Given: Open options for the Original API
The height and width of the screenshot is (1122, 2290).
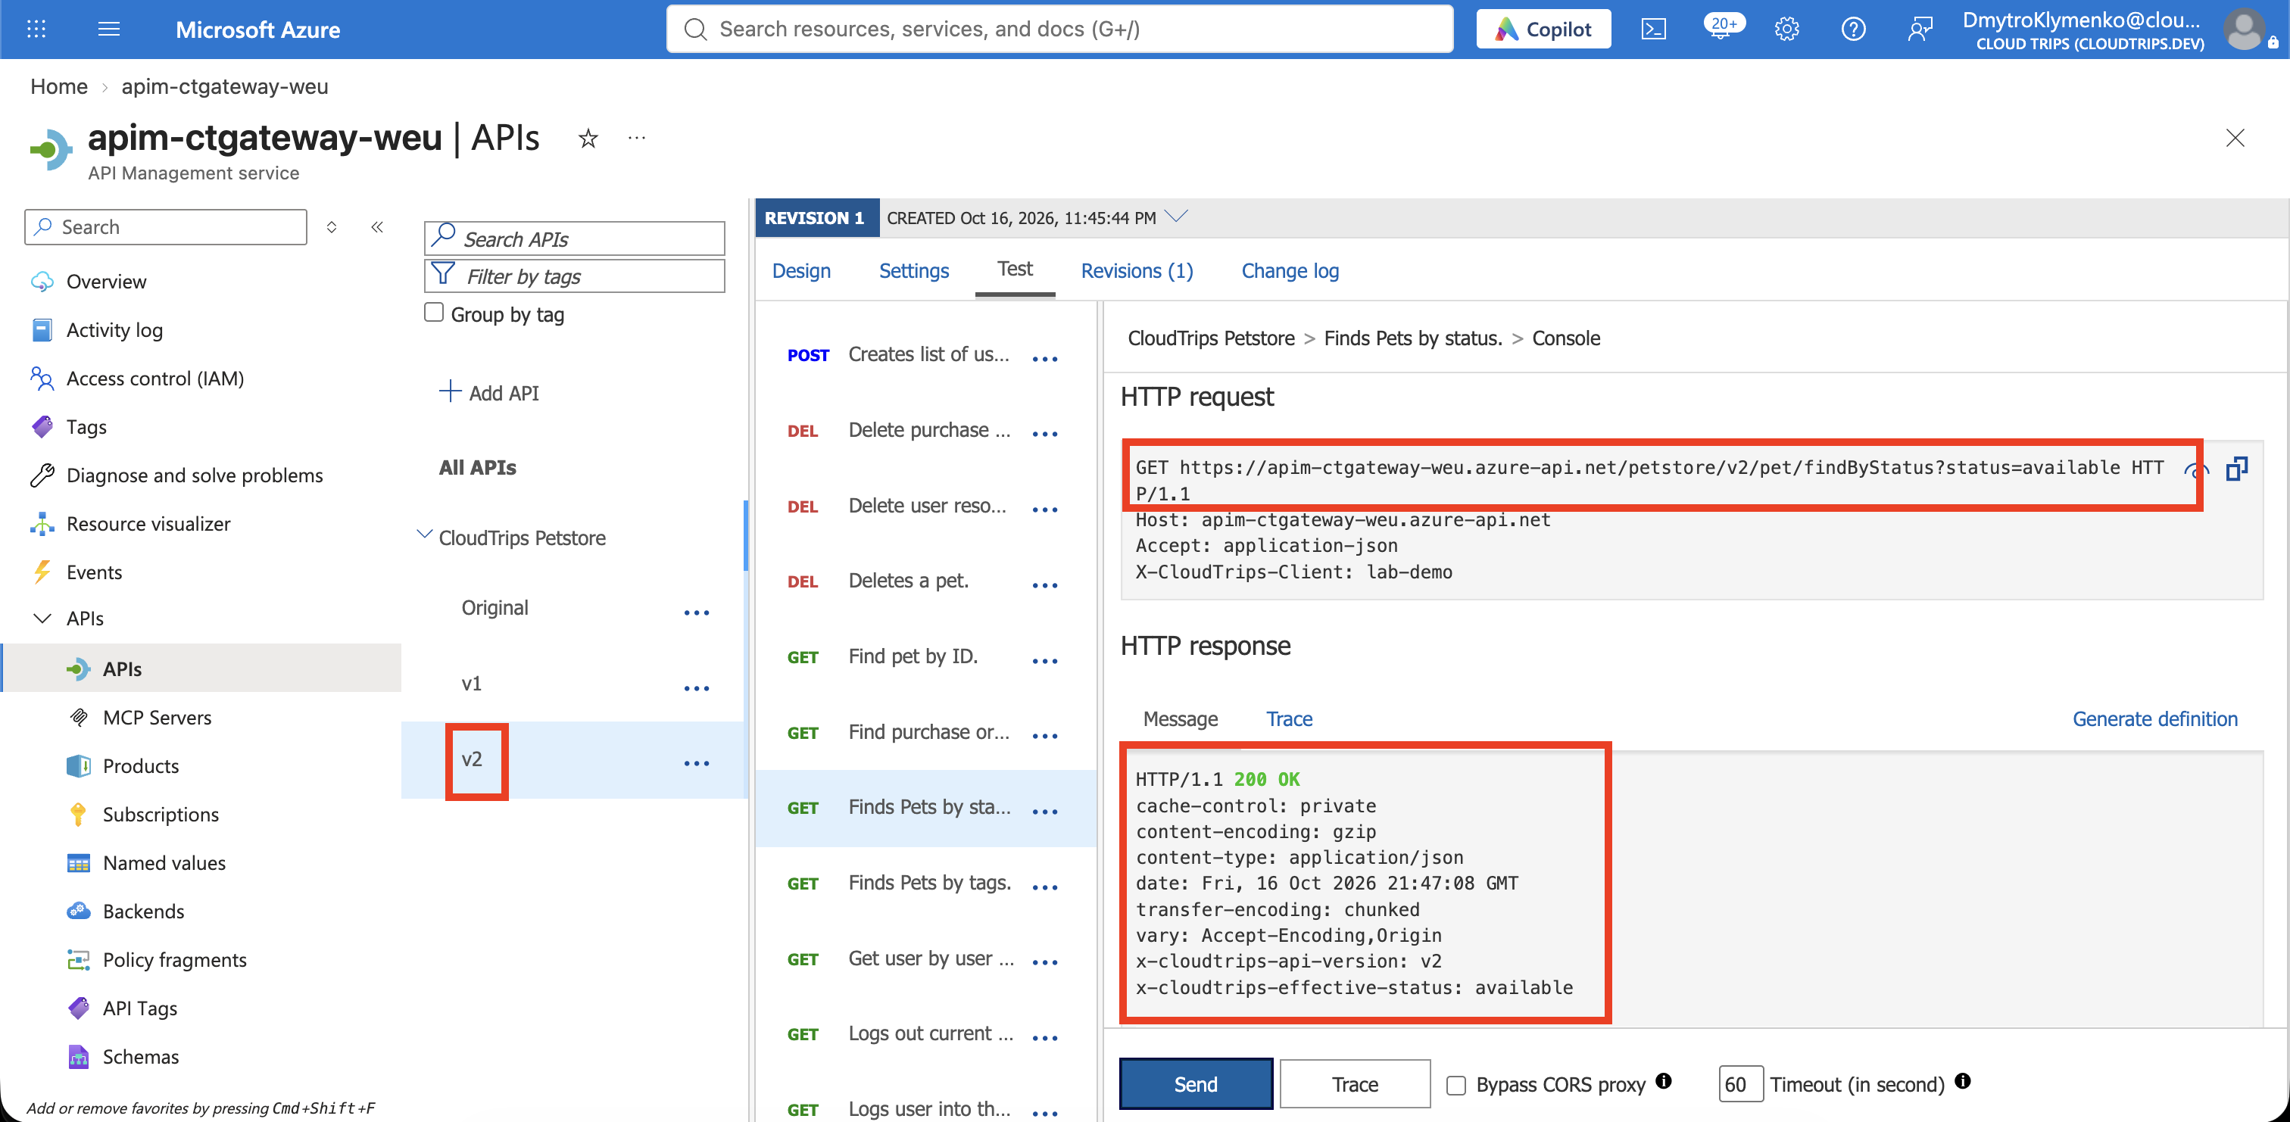Looking at the screenshot, I should 697,612.
